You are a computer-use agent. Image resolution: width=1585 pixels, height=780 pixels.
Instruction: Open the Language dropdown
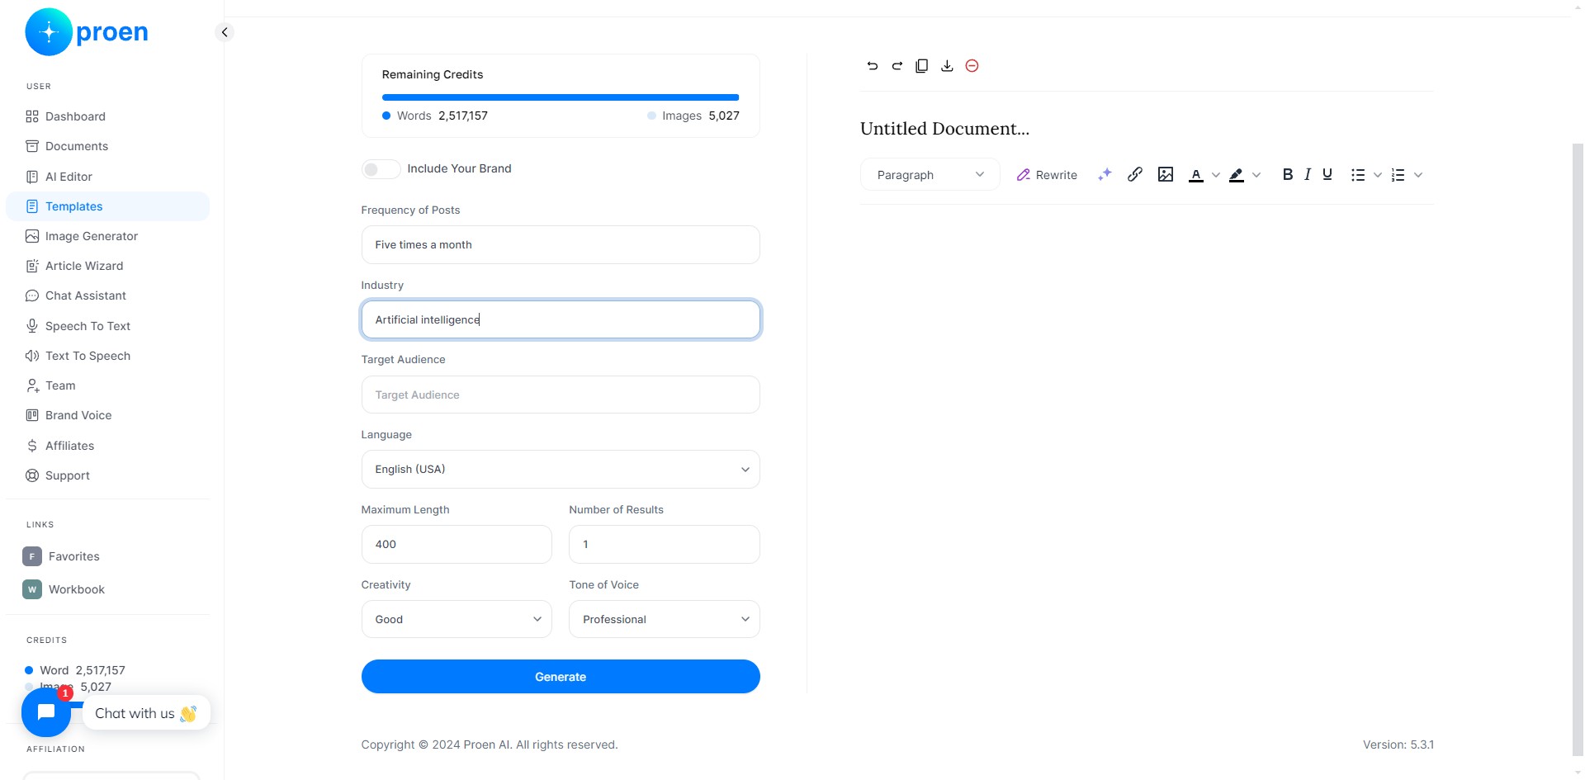click(x=561, y=470)
